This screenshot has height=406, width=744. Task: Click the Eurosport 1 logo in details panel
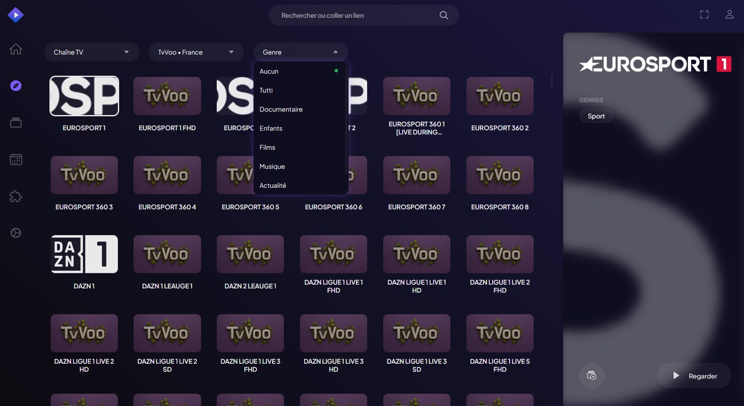pyautogui.click(x=655, y=64)
